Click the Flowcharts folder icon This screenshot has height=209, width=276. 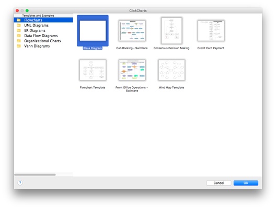click(x=19, y=20)
